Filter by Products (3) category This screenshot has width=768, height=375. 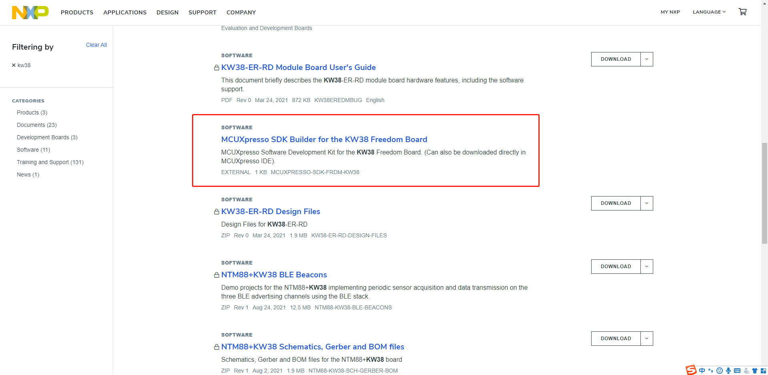click(32, 112)
